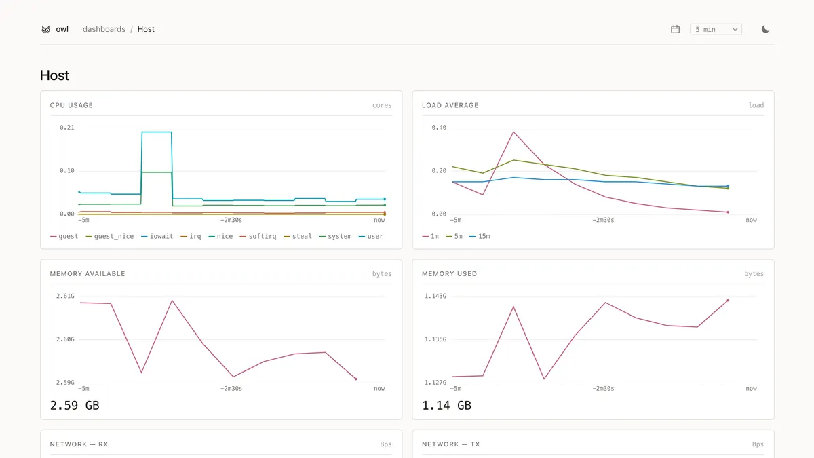The image size is (814, 458).
Task: Toggle the nice series in CPU legend
Action: (x=220, y=236)
